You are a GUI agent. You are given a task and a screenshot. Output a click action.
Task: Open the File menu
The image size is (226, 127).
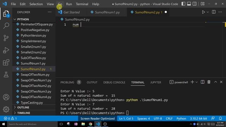[13, 4]
